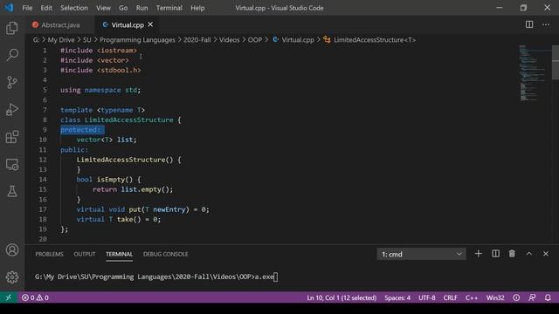This screenshot has width=559, height=314.
Task: Open the File menu
Action: [x=27, y=8]
